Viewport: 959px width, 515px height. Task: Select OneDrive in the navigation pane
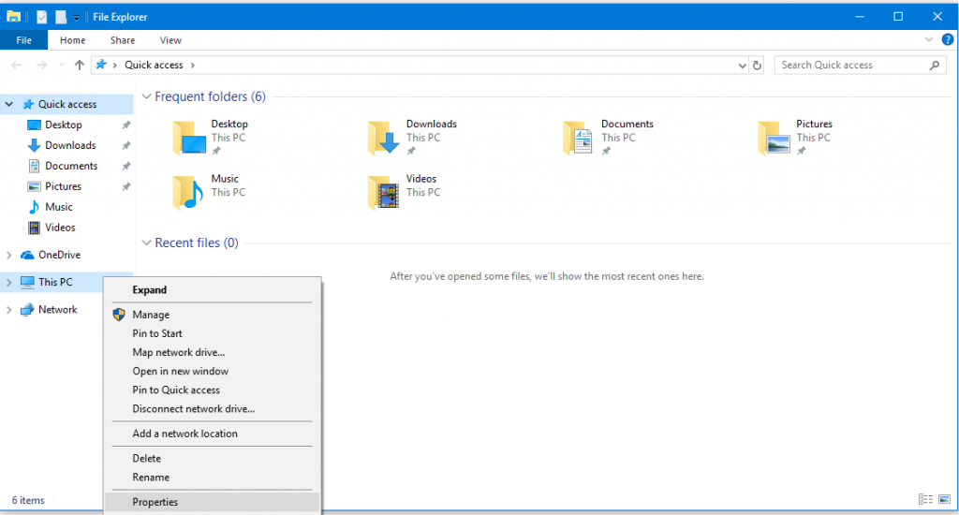coord(59,255)
